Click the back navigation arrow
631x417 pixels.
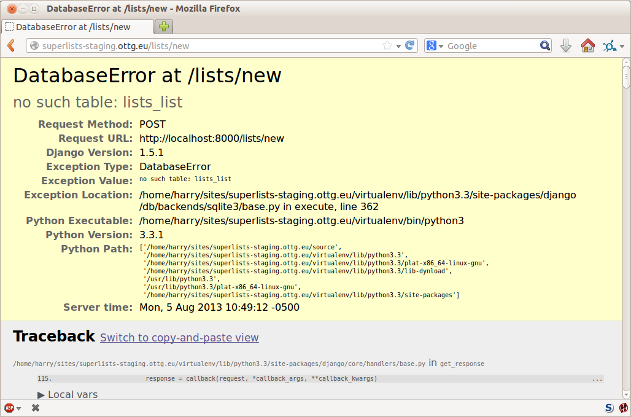tap(10, 45)
